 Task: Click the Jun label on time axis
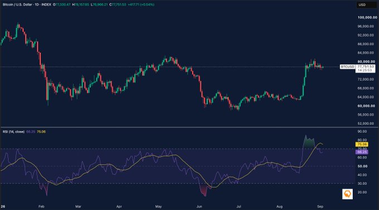point(199,207)
